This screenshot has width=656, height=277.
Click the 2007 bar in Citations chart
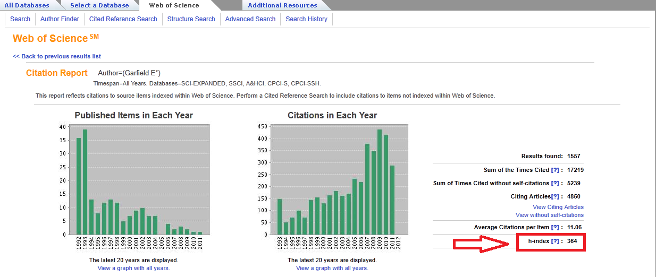point(367,189)
